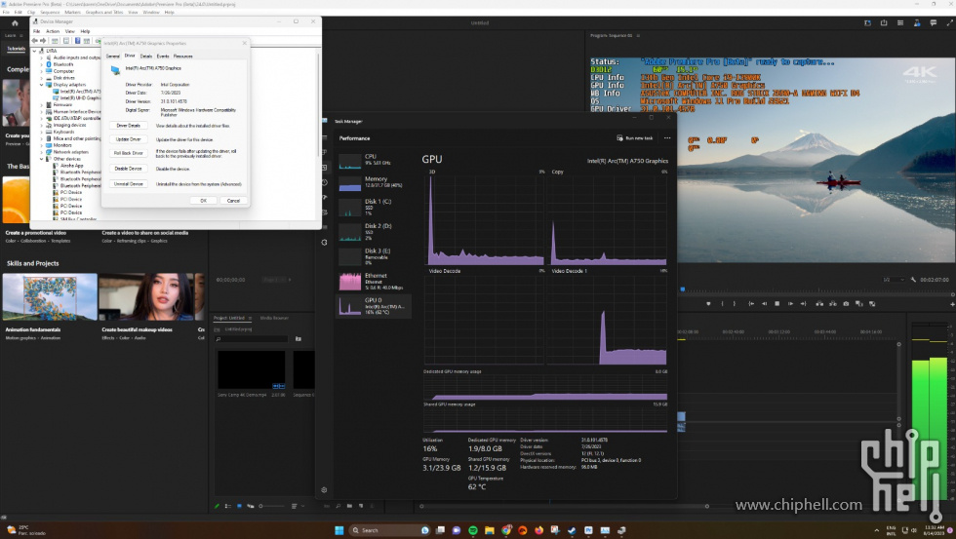Maximize Premiere Program Monitor fullscreen icon
The height and width of the screenshot is (539, 956).
(x=949, y=23)
